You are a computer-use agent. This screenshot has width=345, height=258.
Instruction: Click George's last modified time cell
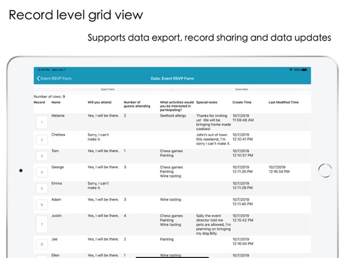pyautogui.click(x=279, y=170)
